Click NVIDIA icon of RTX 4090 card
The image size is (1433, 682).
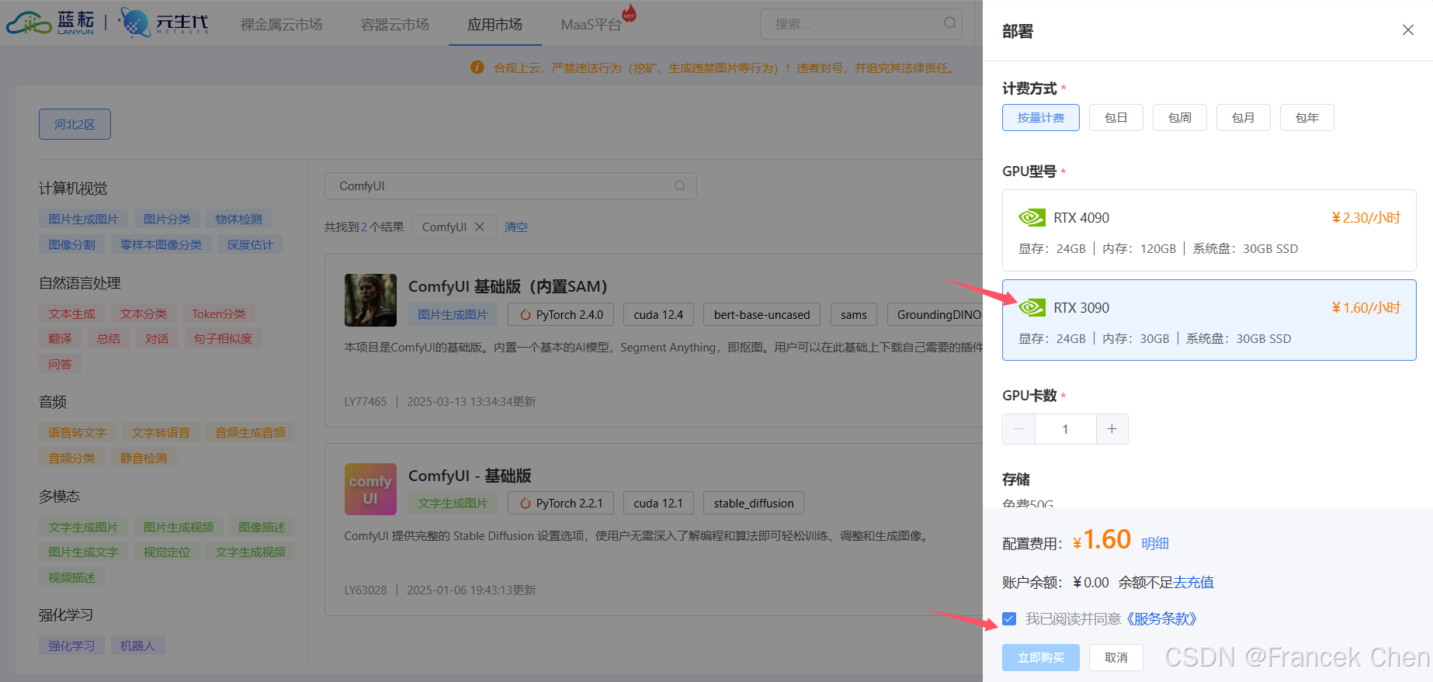[1032, 218]
